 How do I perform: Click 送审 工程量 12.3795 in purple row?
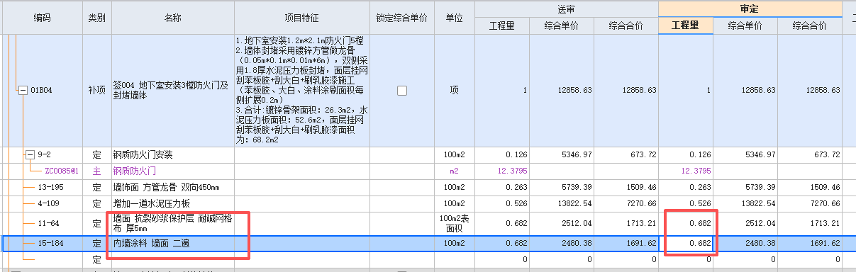coord(503,171)
